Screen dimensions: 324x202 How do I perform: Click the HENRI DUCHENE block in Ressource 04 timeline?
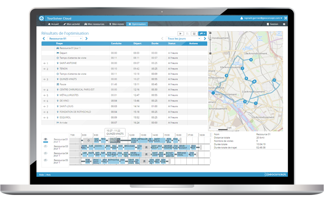click(x=135, y=154)
